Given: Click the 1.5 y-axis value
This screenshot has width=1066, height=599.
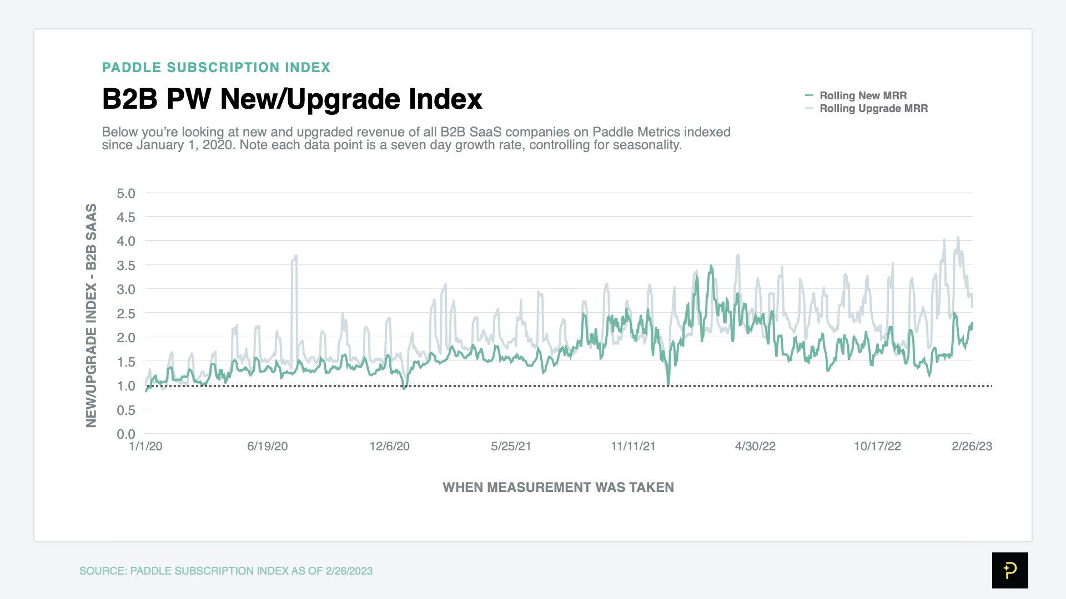Looking at the screenshot, I should click(x=126, y=362).
